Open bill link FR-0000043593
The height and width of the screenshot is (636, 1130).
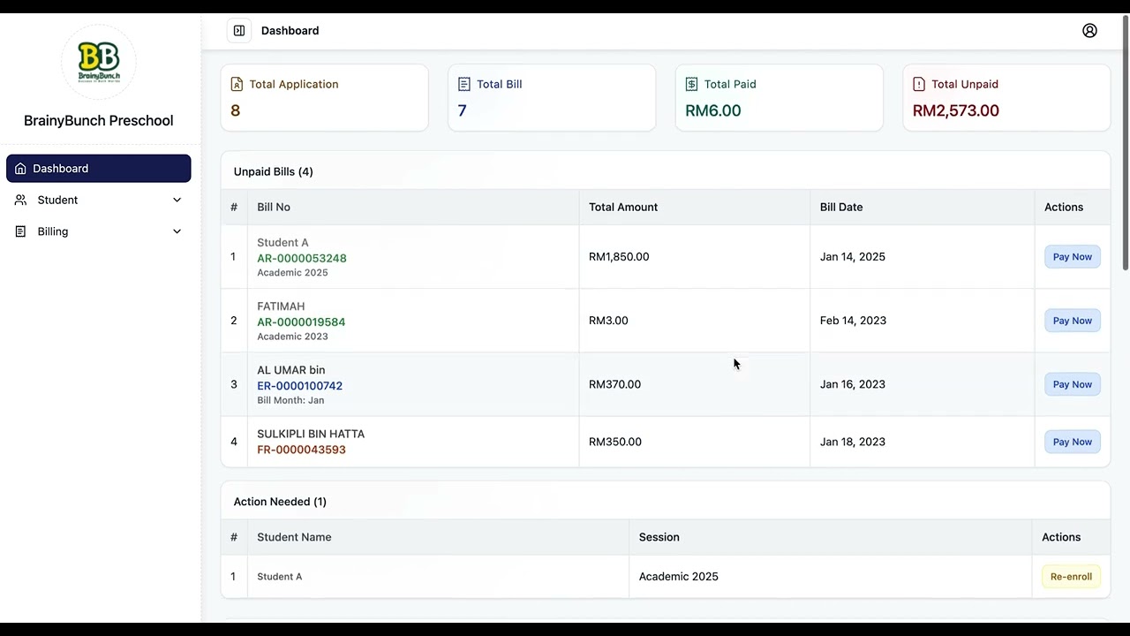pos(301,450)
